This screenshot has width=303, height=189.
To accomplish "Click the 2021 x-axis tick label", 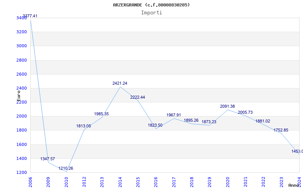I will point(245,182).
